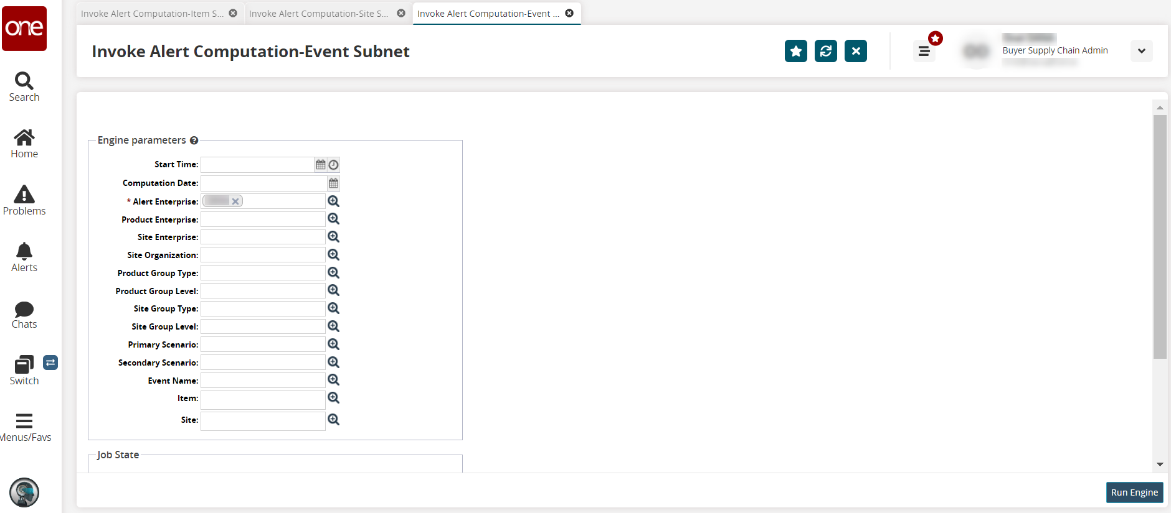Click into the Item field
This screenshot has width=1171, height=513.
(x=263, y=400)
